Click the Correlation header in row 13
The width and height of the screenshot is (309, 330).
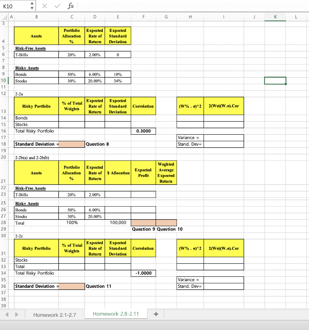(x=143, y=106)
